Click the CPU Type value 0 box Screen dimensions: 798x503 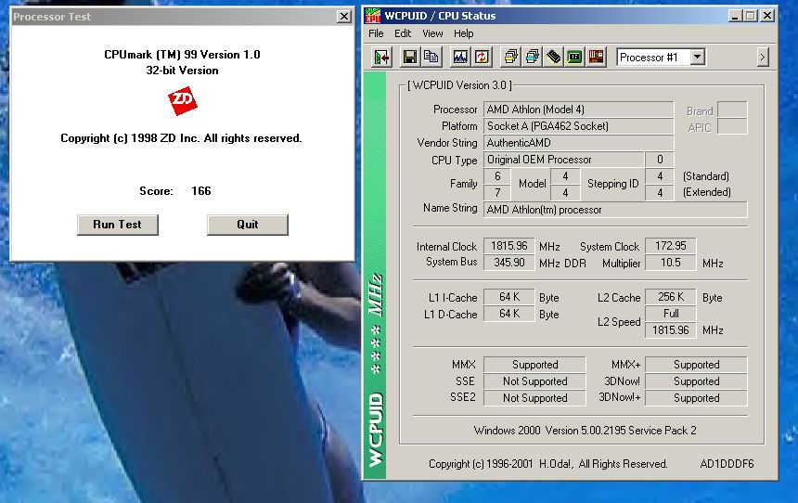660,160
